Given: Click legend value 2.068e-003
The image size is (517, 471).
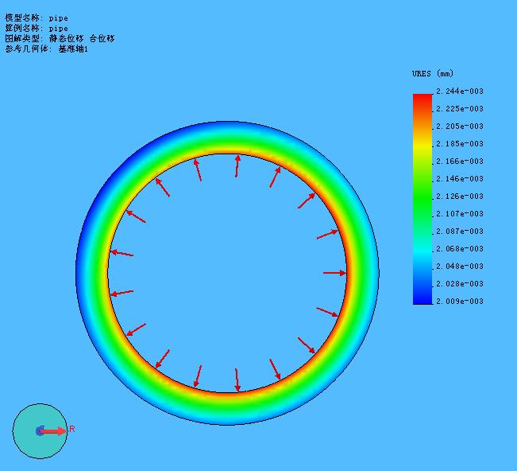Looking at the screenshot, I should (460, 249).
